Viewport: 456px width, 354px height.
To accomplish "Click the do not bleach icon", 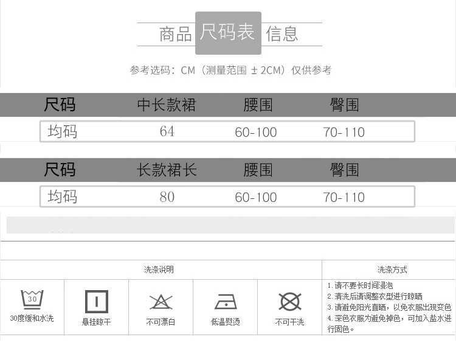I will click(161, 302).
